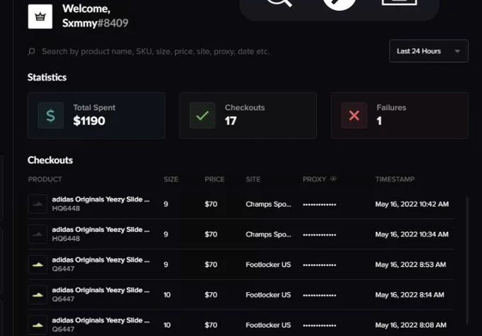Open product thumbnail for 8:14 AM checkout
This screenshot has height=336, width=482.
[38, 294]
